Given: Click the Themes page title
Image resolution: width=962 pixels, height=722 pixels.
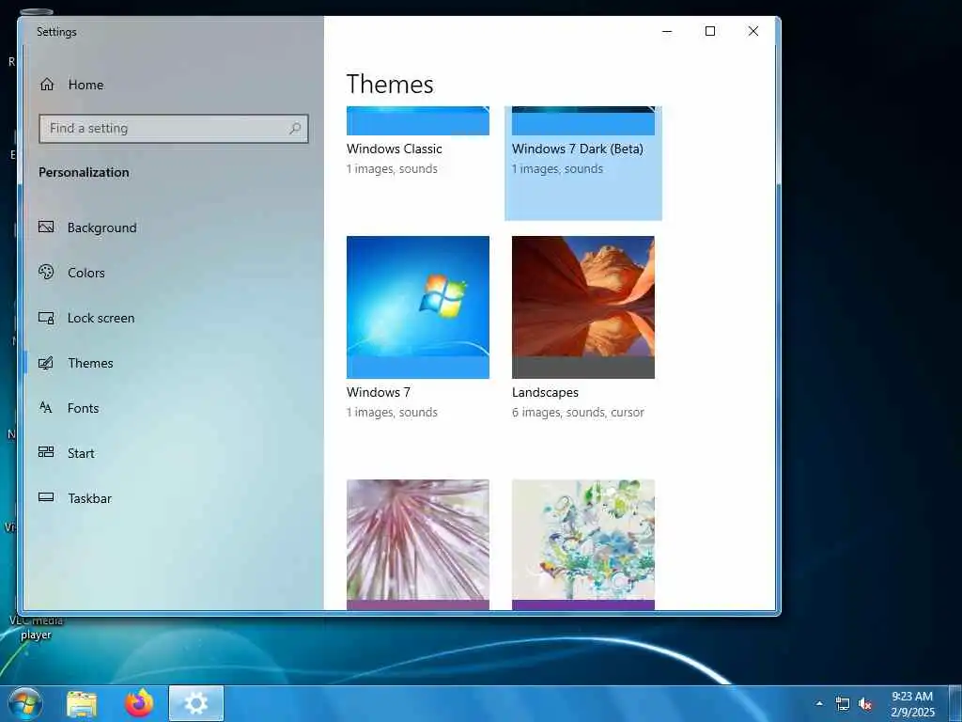Looking at the screenshot, I should [x=390, y=84].
